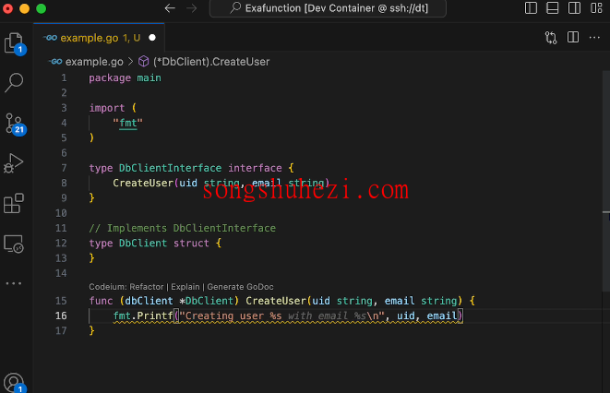The width and height of the screenshot is (610, 393).
Task: Open the Search view
Action: tap(14, 82)
